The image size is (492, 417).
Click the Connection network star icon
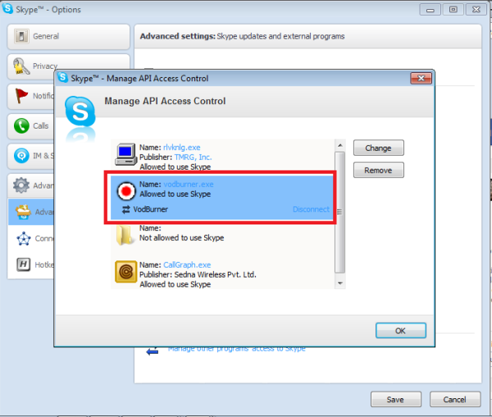click(x=24, y=238)
